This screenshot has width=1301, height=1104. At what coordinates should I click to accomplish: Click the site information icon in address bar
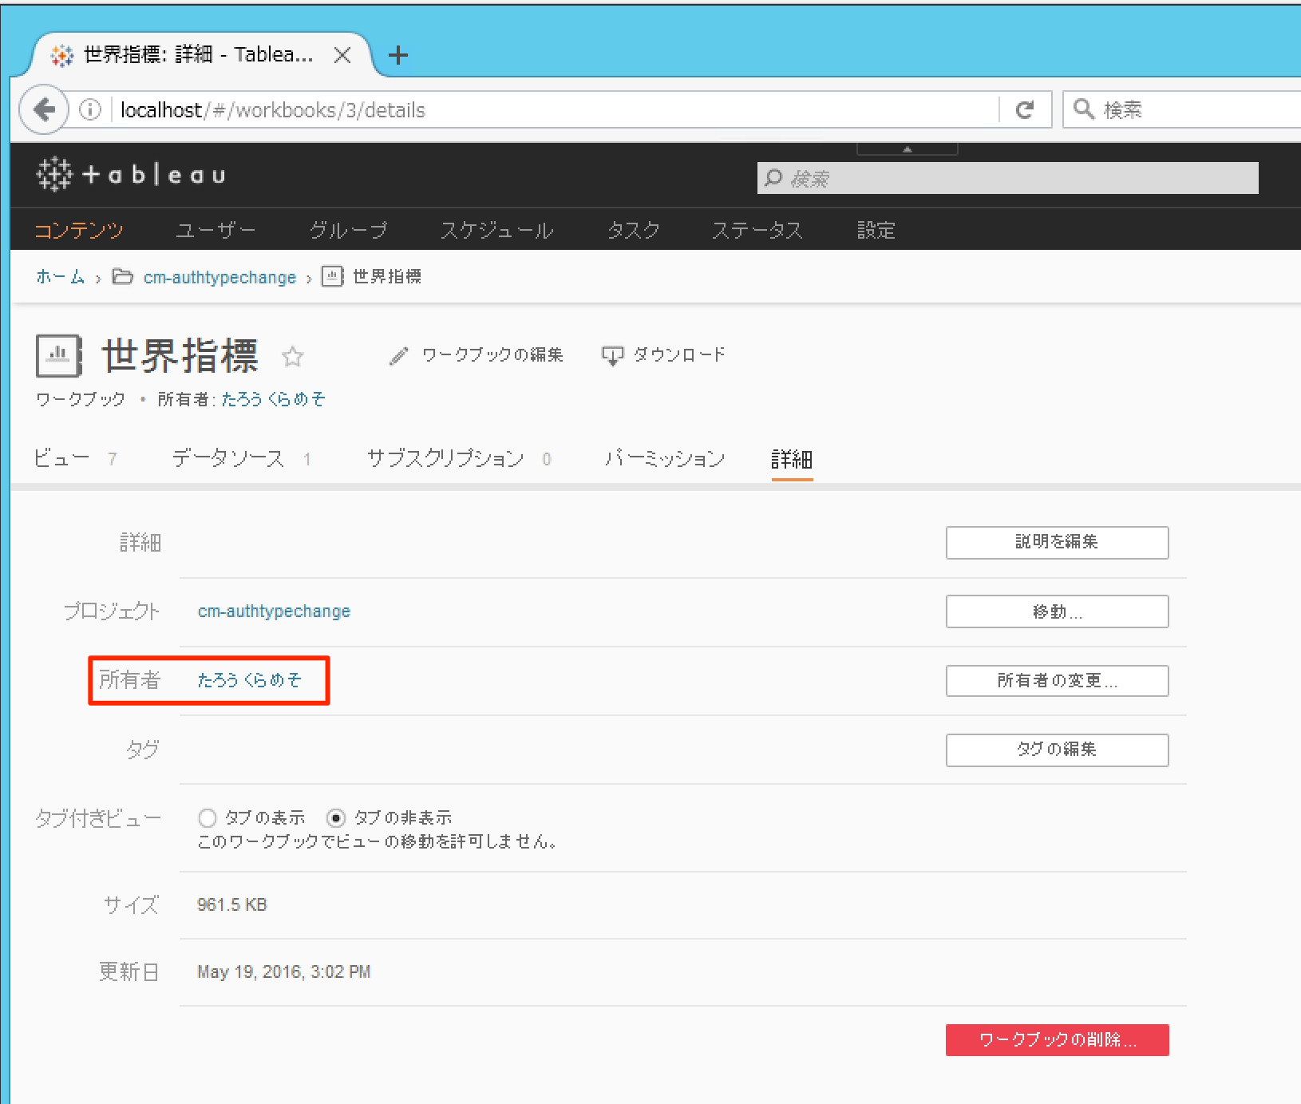pyautogui.click(x=90, y=109)
